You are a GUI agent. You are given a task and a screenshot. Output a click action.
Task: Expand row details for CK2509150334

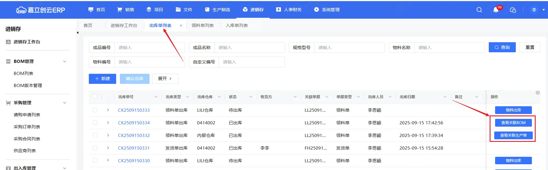(x=108, y=123)
